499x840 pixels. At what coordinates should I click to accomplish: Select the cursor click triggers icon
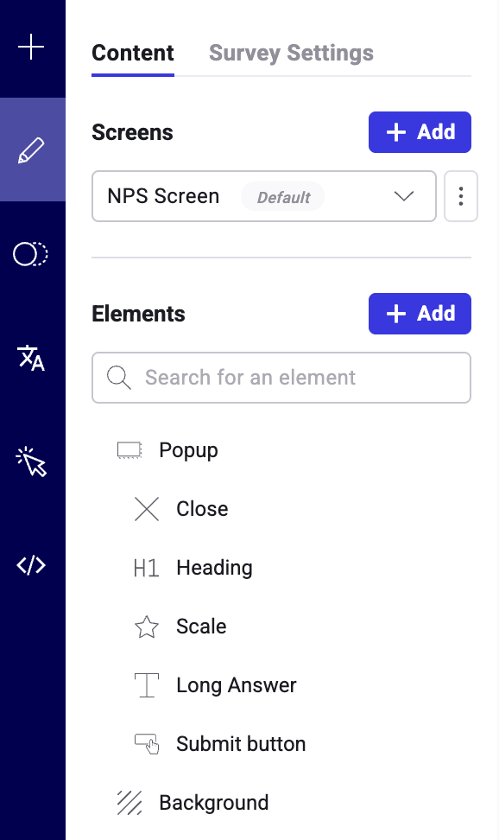(x=32, y=461)
